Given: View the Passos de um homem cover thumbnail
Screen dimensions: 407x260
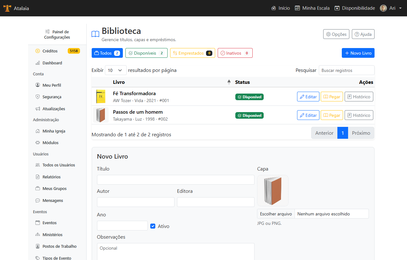Looking at the screenshot, I should (x=100, y=115).
